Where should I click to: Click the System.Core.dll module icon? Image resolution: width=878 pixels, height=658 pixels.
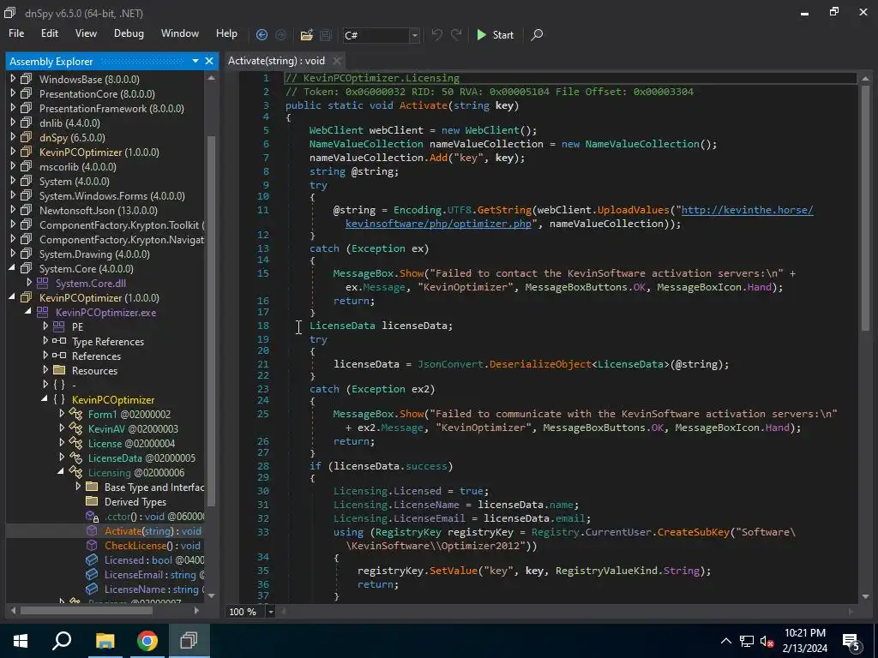(43, 283)
